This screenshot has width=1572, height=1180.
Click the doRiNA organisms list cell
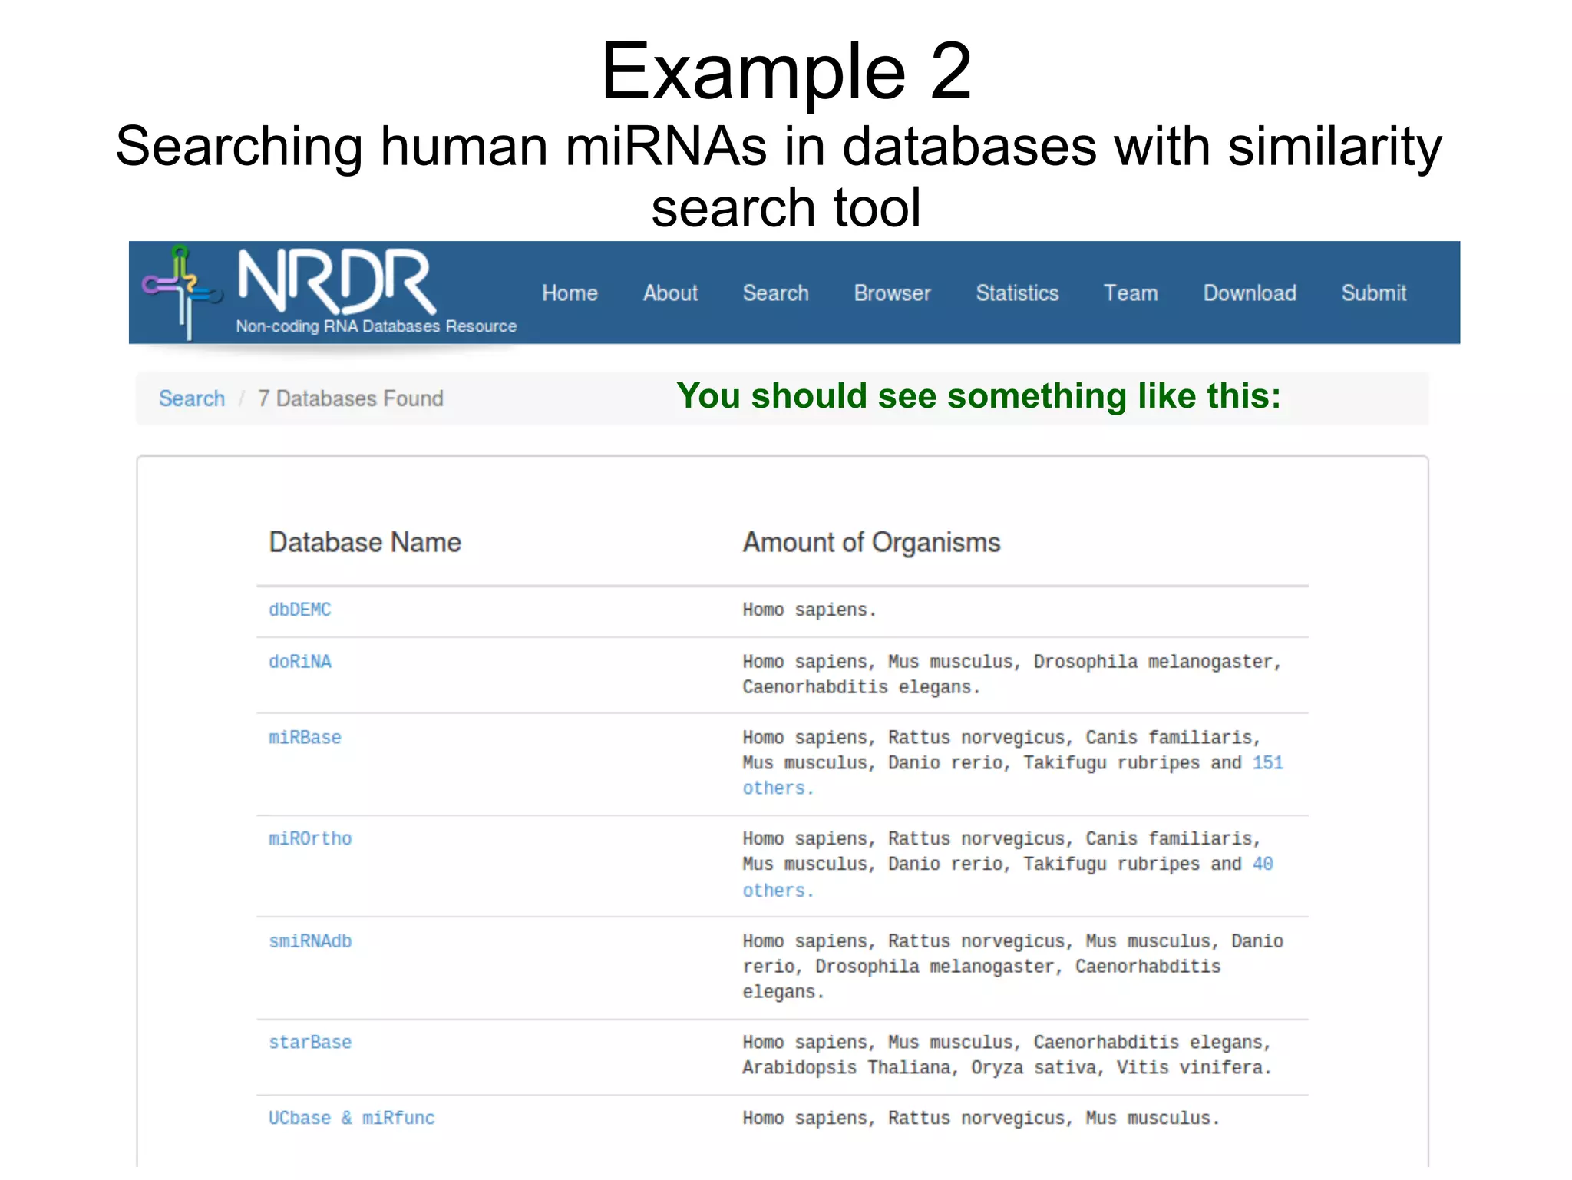point(1012,674)
